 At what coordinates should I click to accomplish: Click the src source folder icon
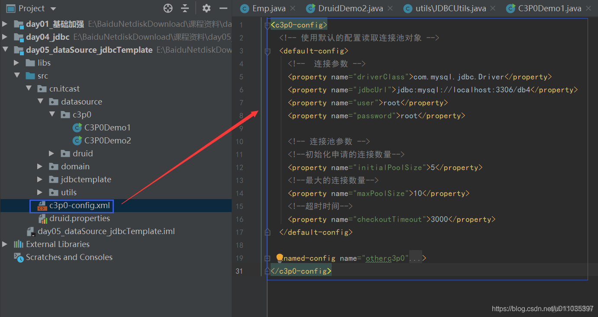click(x=30, y=76)
